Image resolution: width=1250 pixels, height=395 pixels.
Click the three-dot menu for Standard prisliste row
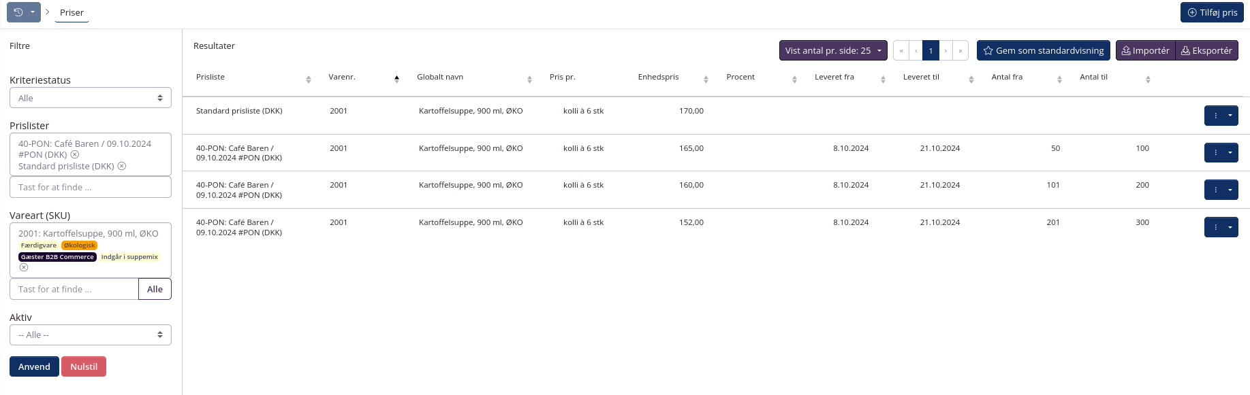[1215, 116]
